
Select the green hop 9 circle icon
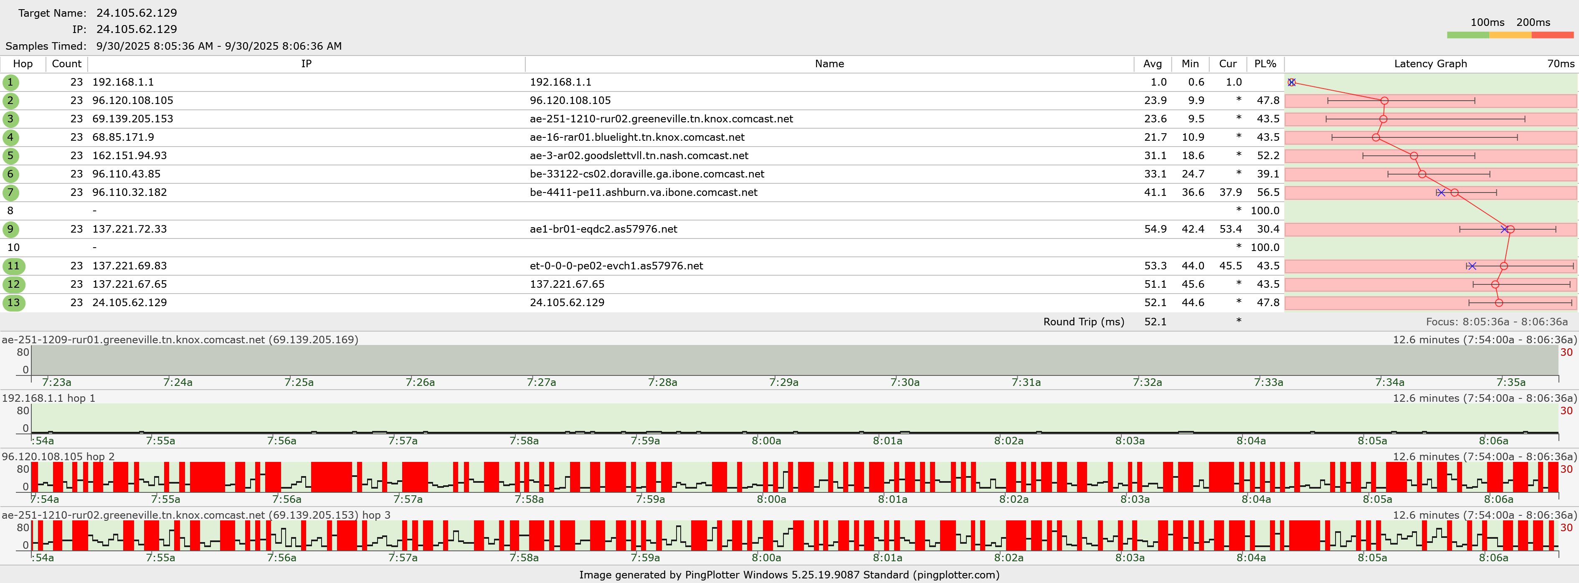click(x=10, y=229)
